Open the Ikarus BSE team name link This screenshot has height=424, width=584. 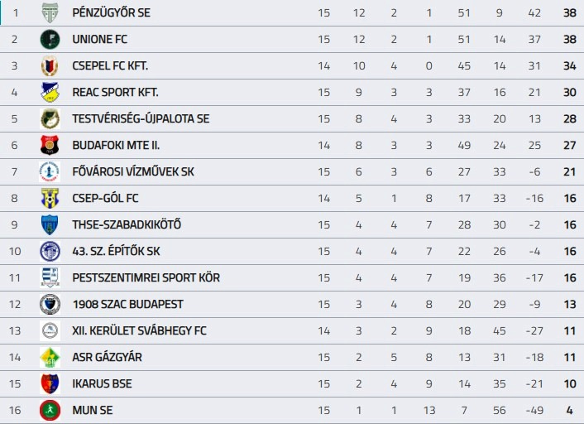(x=102, y=384)
